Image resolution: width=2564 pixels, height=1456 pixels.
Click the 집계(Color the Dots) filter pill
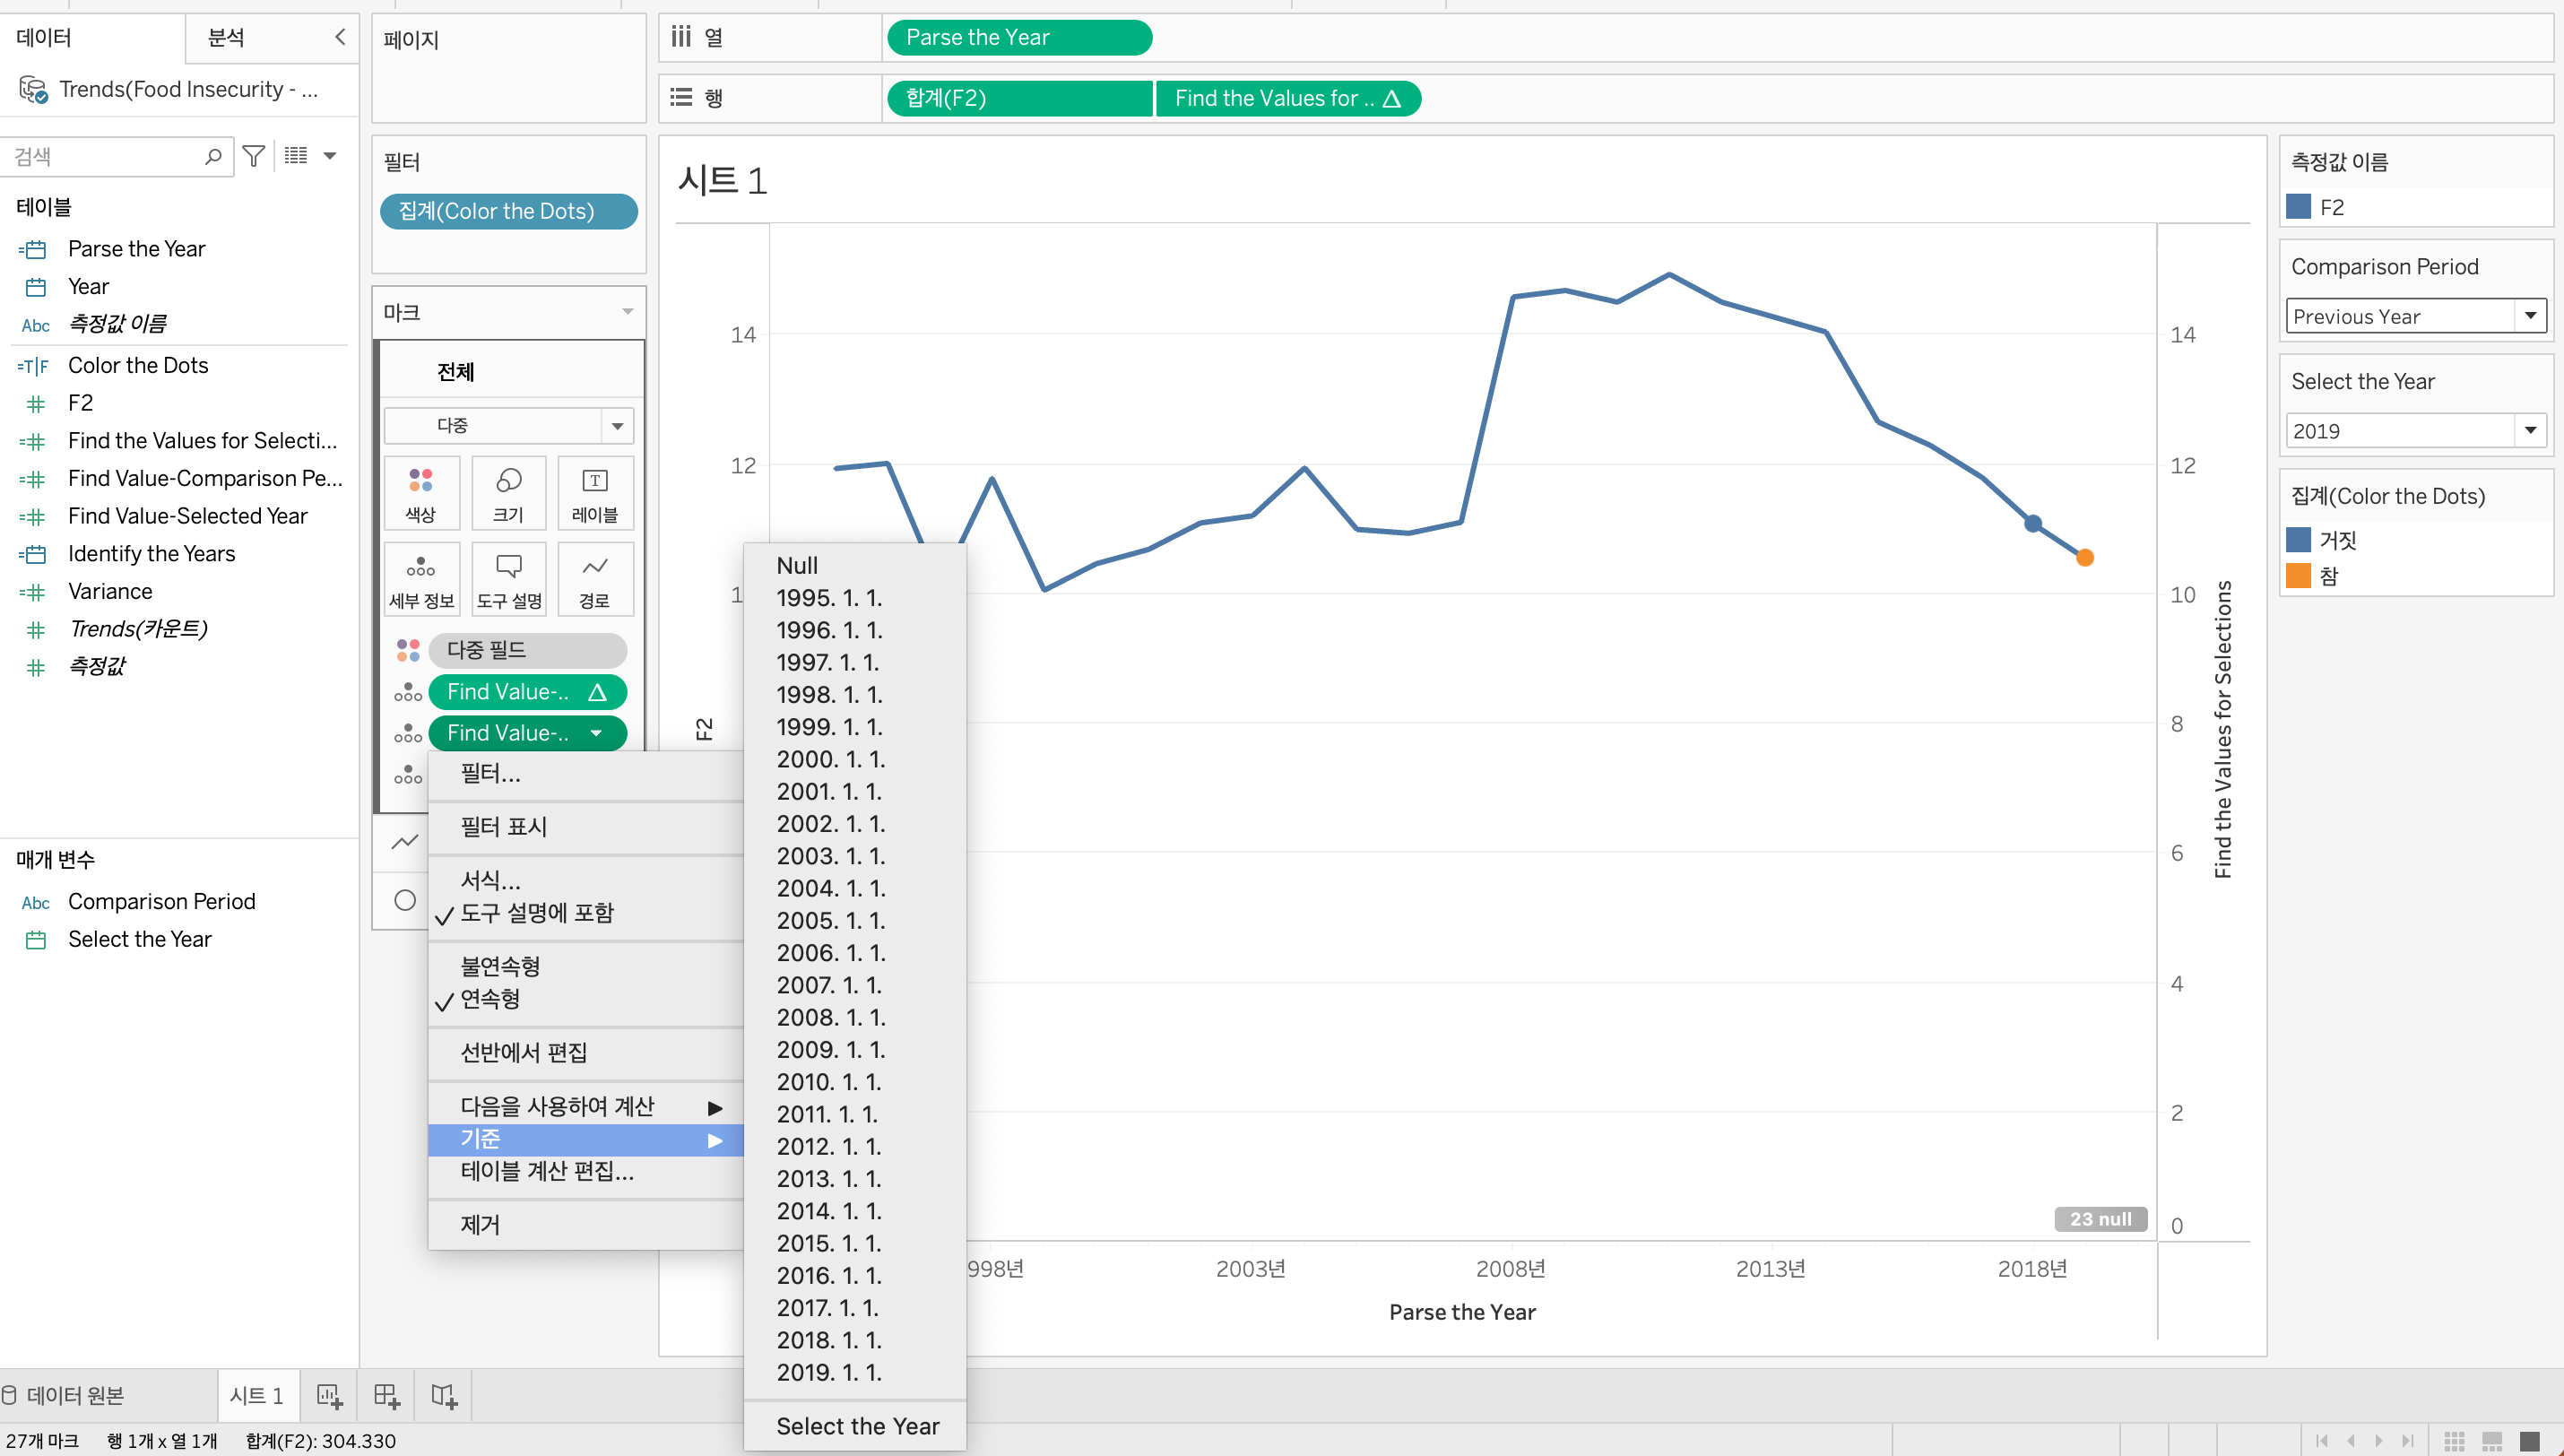point(509,211)
